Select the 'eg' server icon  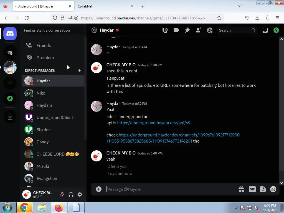(x=10, y=52)
